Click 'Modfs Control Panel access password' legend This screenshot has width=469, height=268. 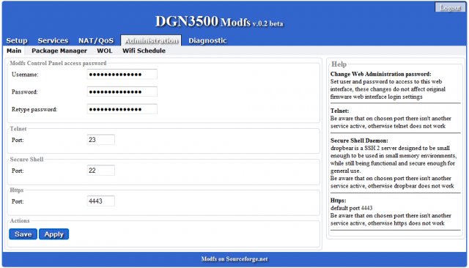point(58,63)
